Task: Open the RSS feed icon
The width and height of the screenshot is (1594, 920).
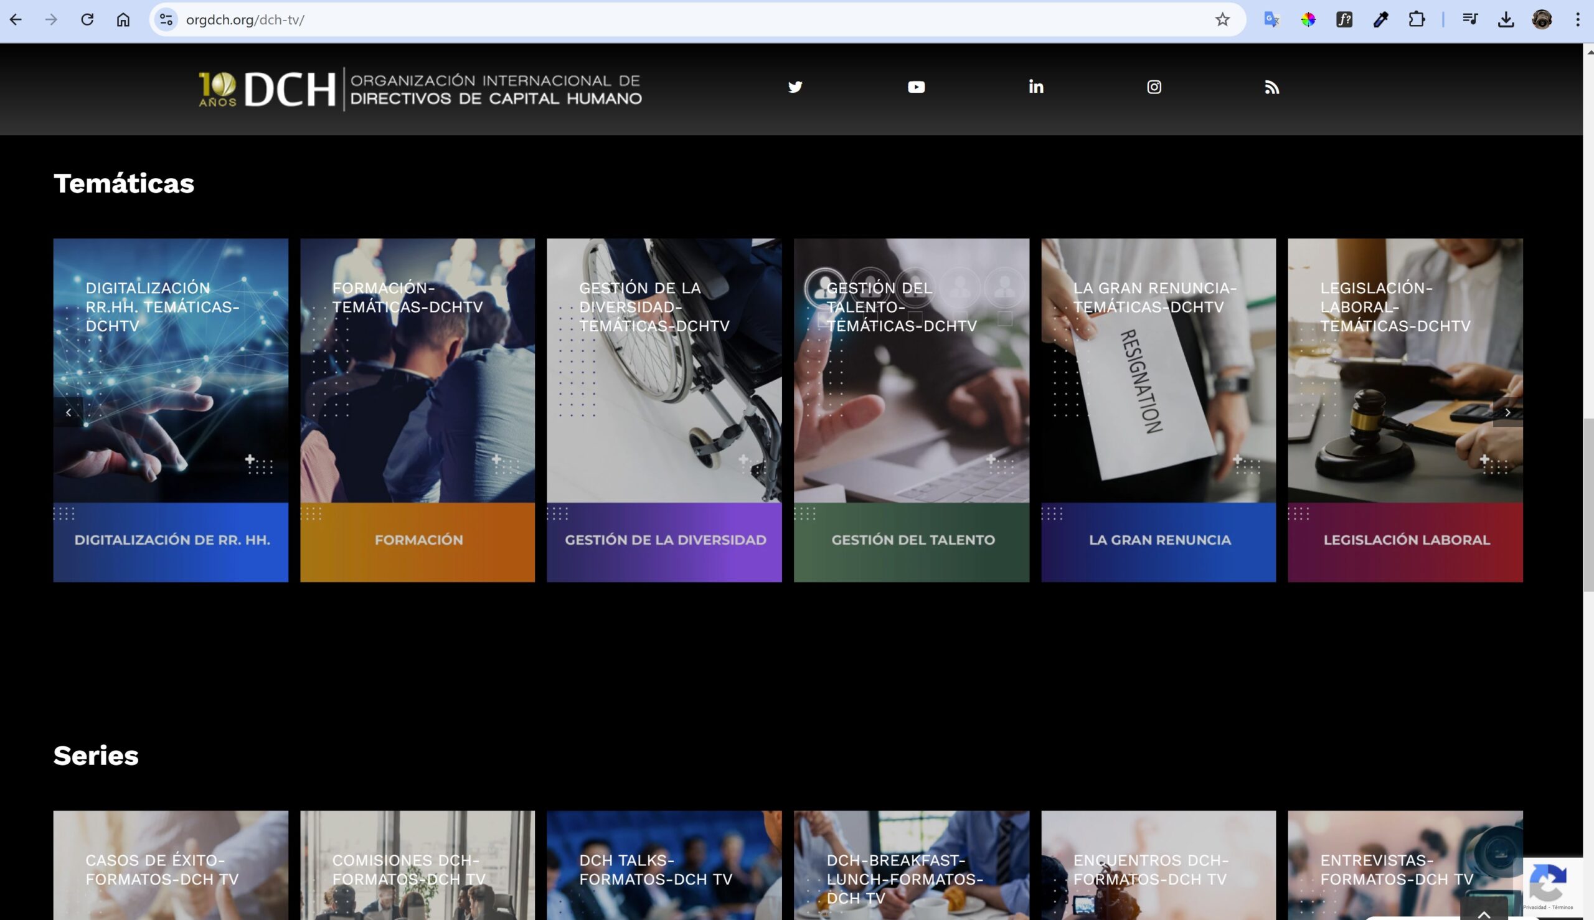Action: pyautogui.click(x=1271, y=87)
